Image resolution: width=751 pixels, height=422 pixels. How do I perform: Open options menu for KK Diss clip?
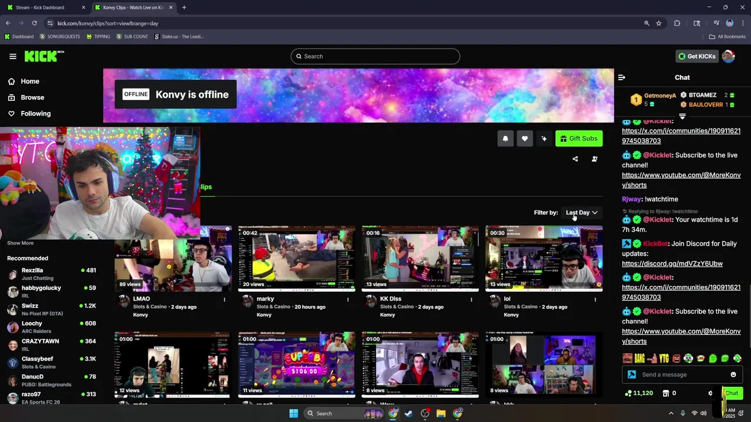tap(471, 300)
